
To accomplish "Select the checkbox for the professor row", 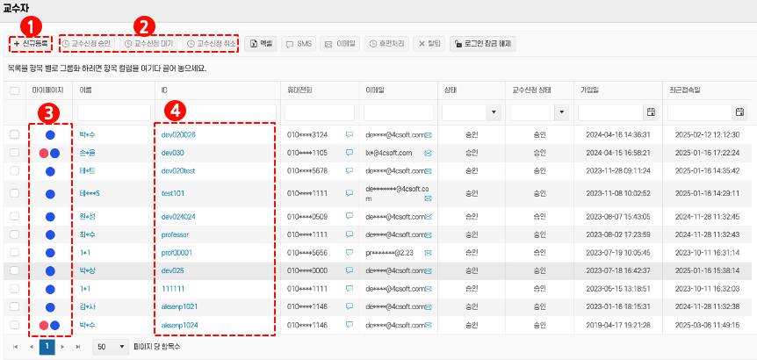I will [14, 234].
